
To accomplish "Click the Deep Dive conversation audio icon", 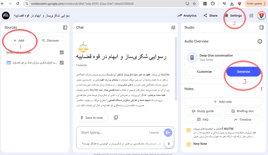I will [192, 58].
